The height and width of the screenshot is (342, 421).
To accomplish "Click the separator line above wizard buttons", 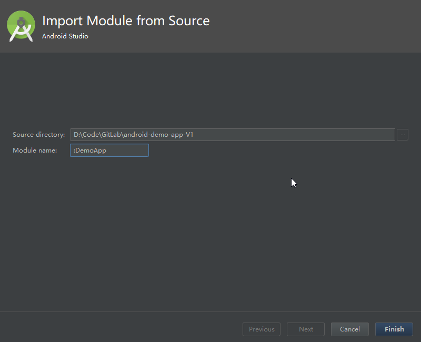I will pos(210,311).
